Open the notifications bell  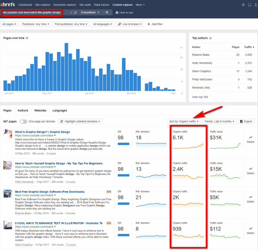click(x=243, y=5)
